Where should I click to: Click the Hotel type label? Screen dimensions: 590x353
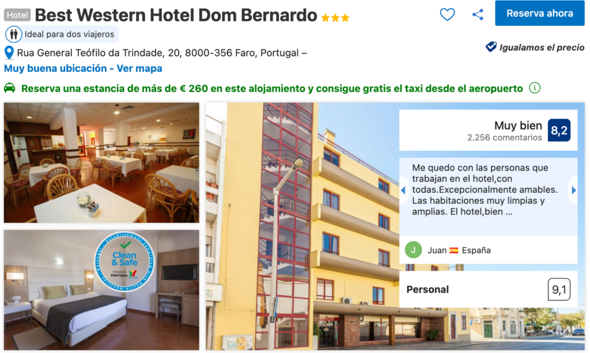[x=17, y=15]
